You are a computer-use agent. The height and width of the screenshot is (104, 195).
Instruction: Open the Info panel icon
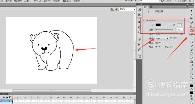point(139,27)
